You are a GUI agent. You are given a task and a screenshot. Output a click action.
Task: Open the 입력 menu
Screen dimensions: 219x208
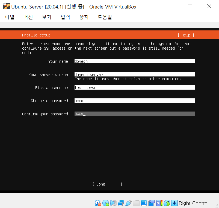coord(65,17)
